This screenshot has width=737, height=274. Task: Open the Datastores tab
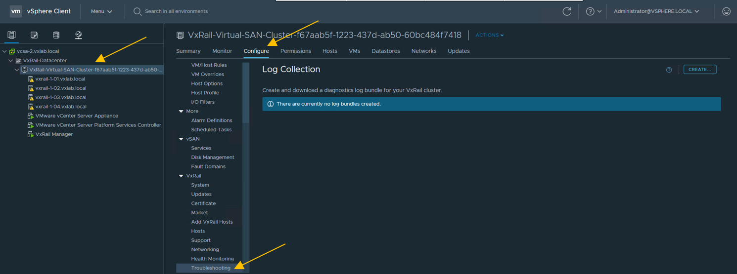pos(385,51)
